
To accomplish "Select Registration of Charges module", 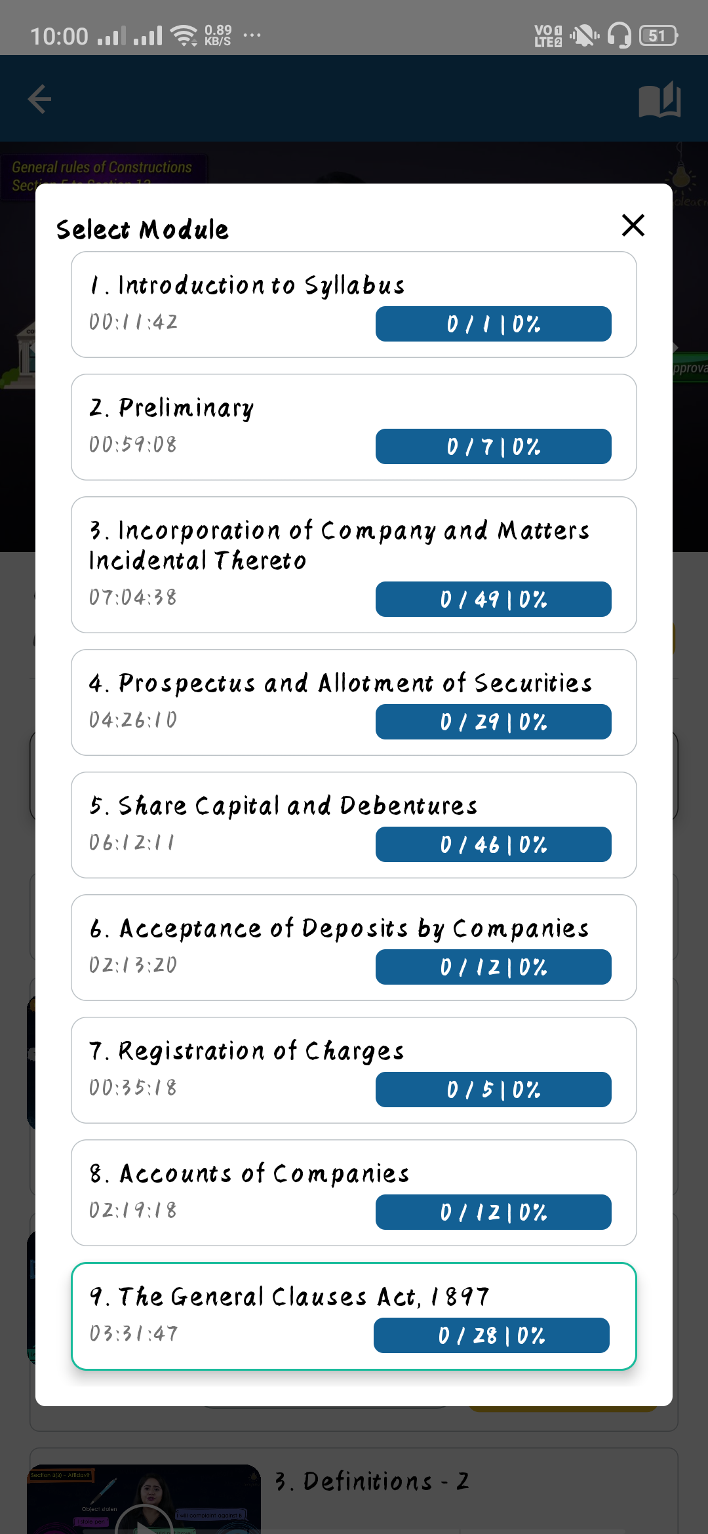I will pos(247,1052).
